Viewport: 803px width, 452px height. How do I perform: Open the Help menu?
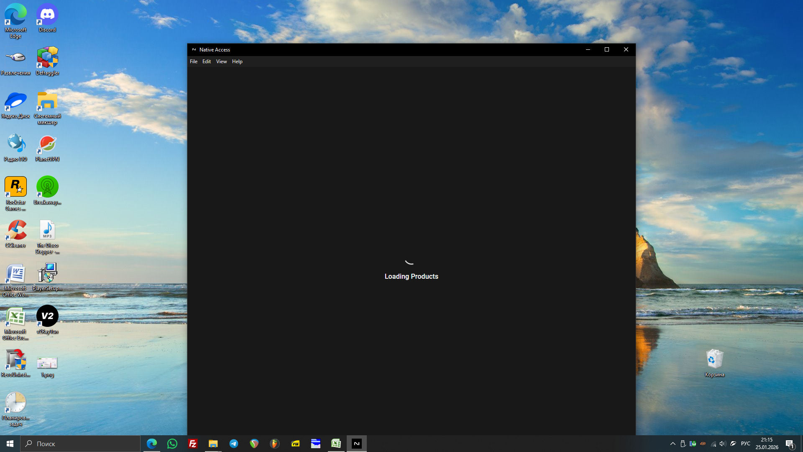tap(237, 62)
